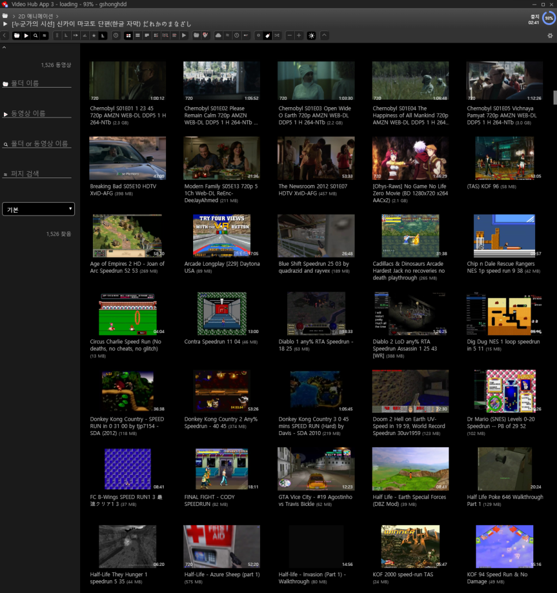Toggle the video file name search filter icon
Image resolution: width=557 pixels, height=593 pixels.
click(26, 35)
